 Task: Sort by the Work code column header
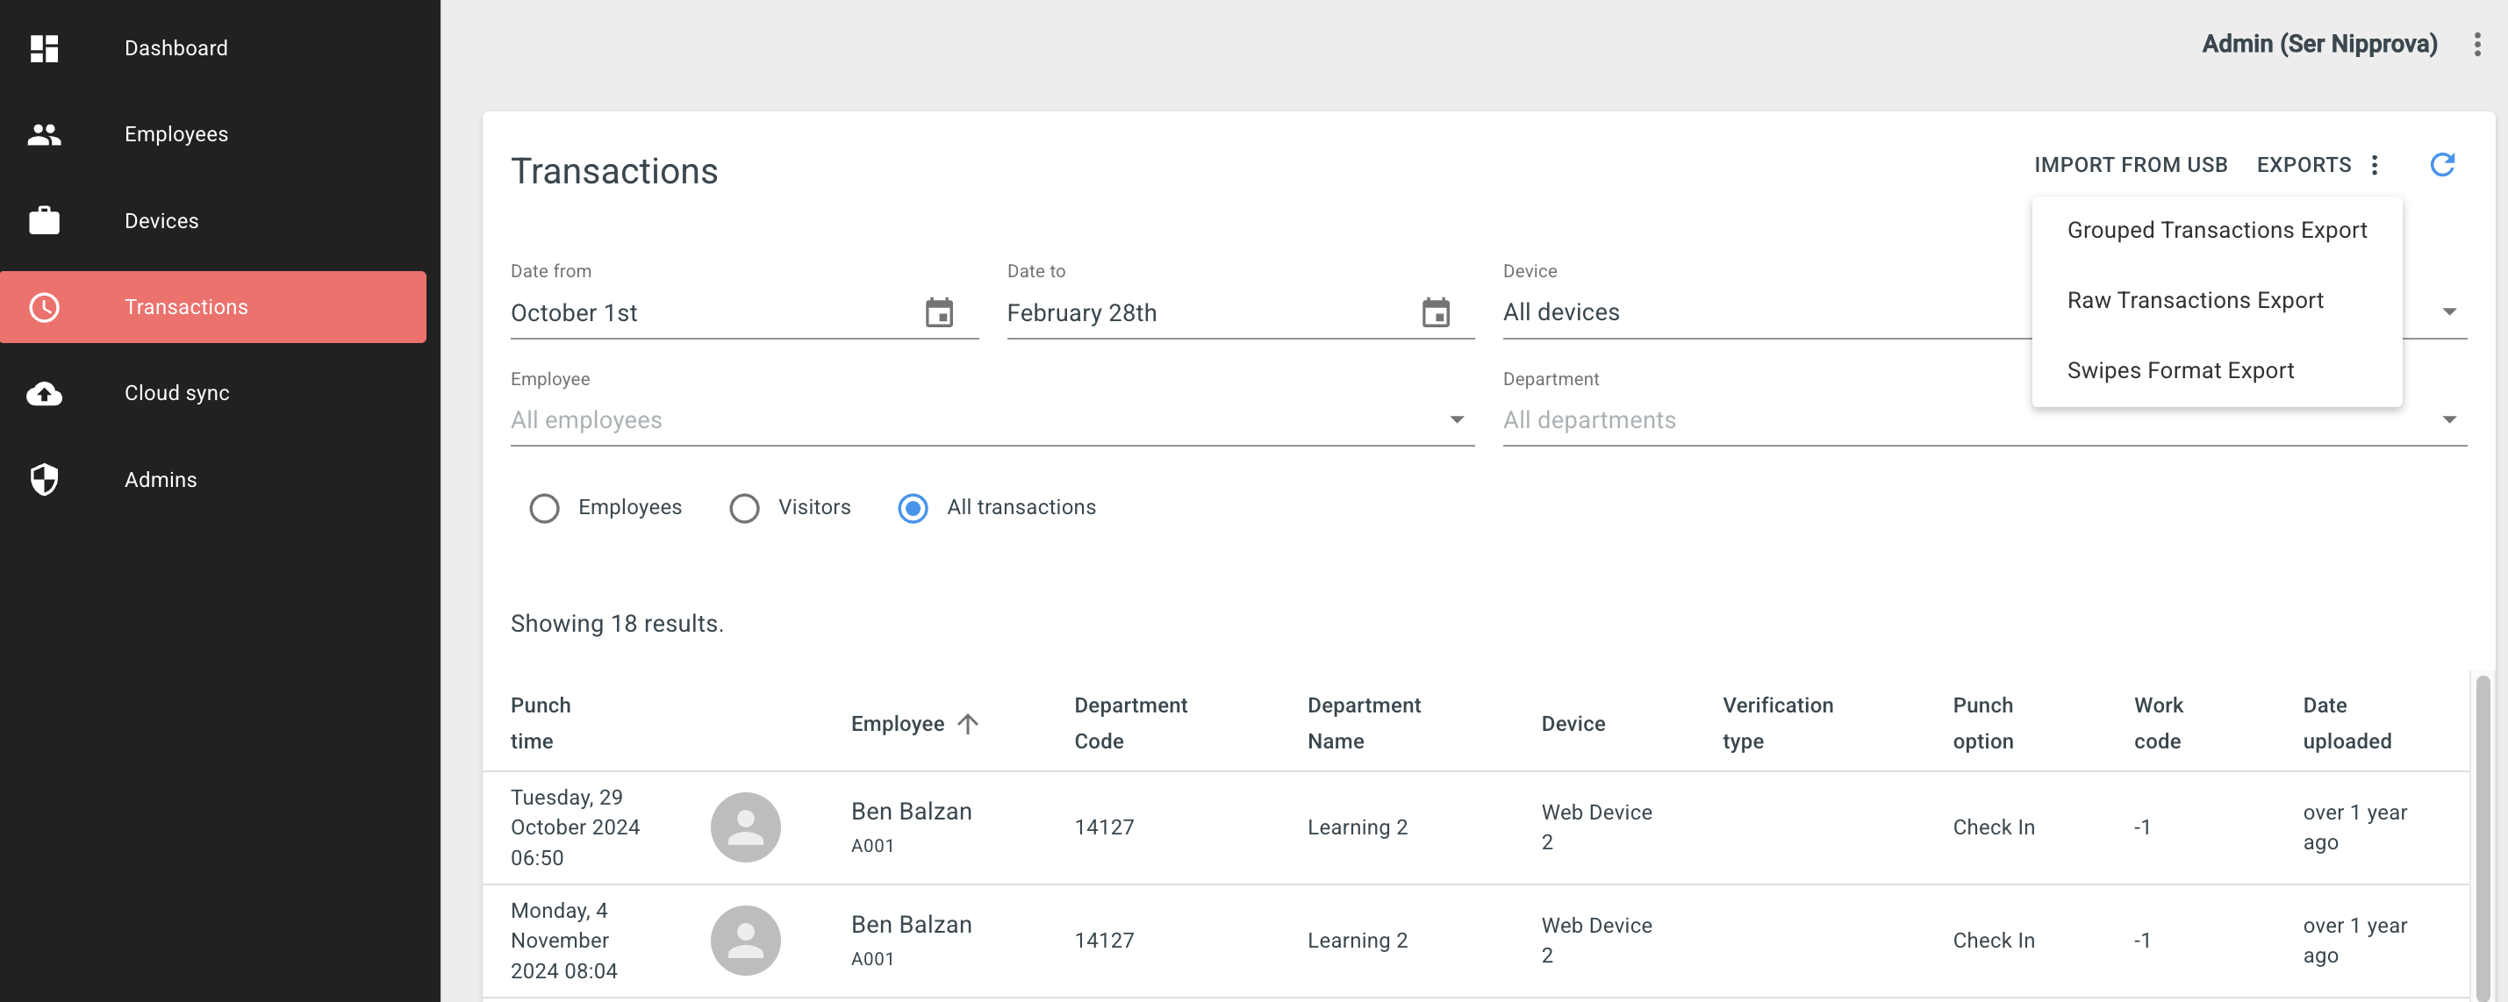point(2158,724)
